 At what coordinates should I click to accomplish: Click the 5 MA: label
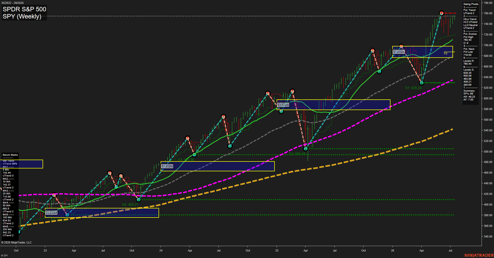6,170
